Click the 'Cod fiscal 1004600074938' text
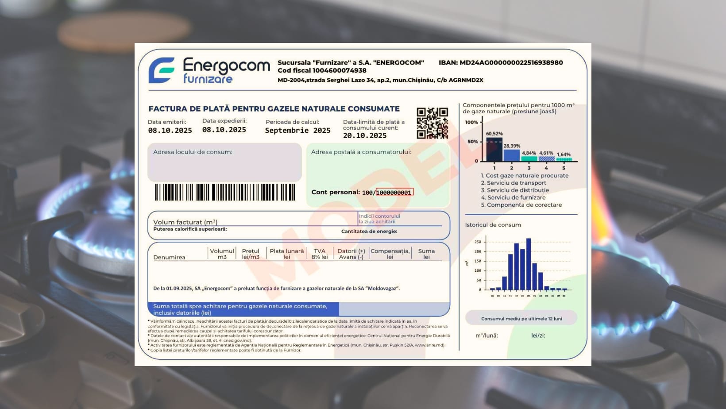 pyautogui.click(x=322, y=70)
